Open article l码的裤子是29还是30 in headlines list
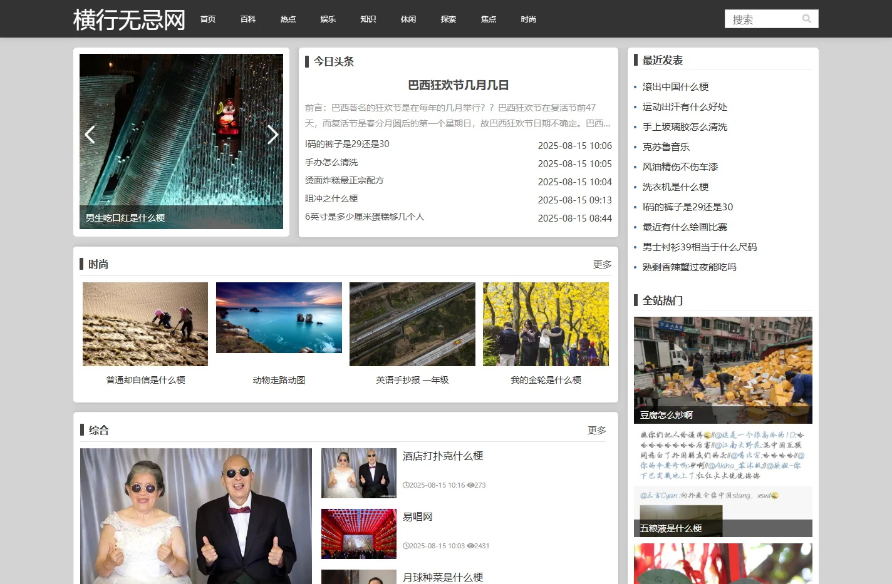This screenshot has height=584, width=892. 347,144
